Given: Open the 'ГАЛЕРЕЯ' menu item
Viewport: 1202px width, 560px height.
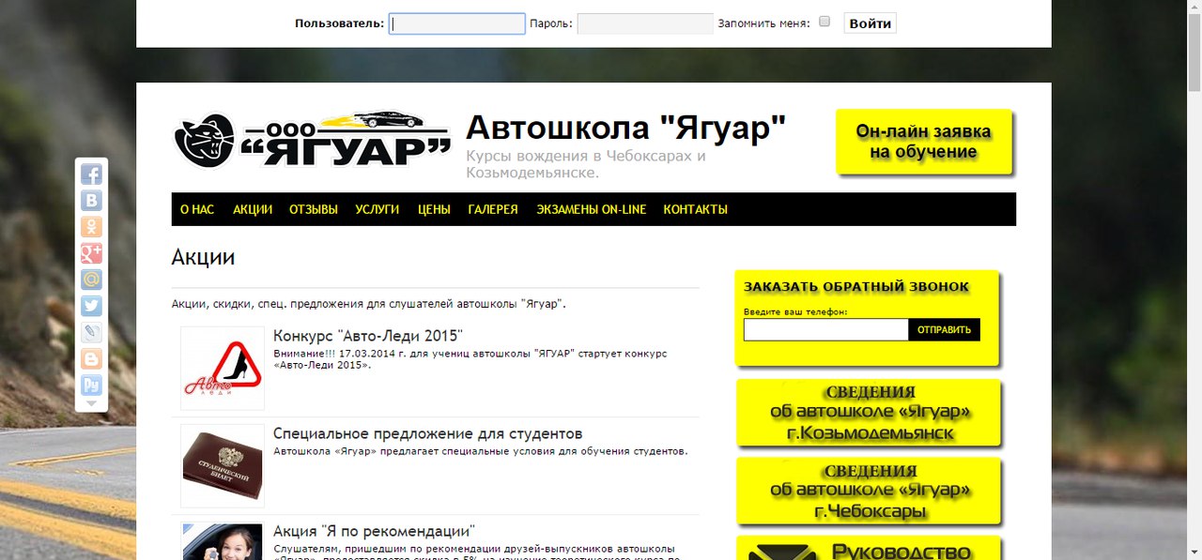Looking at the screenshot, I should click(493, 209).
